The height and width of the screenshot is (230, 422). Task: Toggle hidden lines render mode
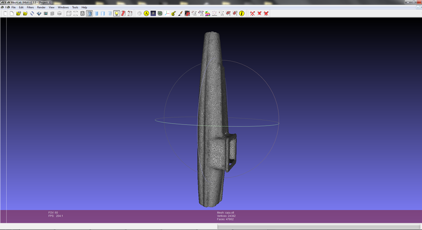pyautogui.click(x=89, y=13)
